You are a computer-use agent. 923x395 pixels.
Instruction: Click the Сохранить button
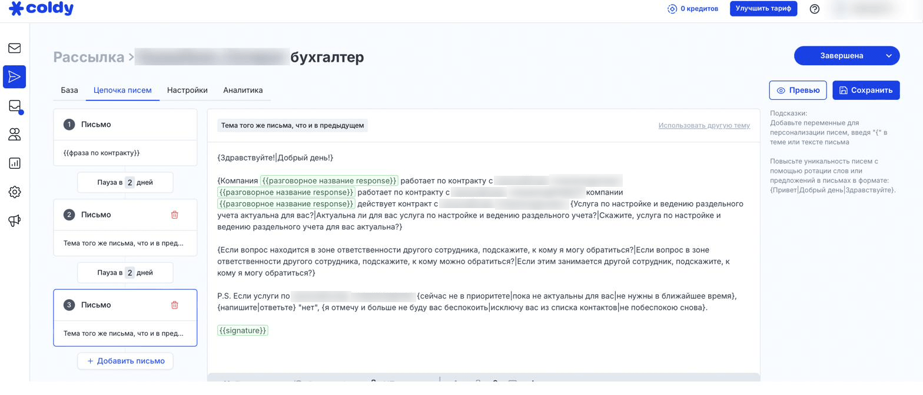click(866, 90)
